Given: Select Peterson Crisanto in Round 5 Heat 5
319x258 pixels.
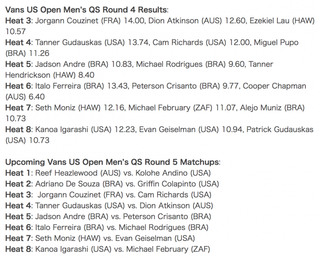Looking at the screenshot, I should 156,216.
